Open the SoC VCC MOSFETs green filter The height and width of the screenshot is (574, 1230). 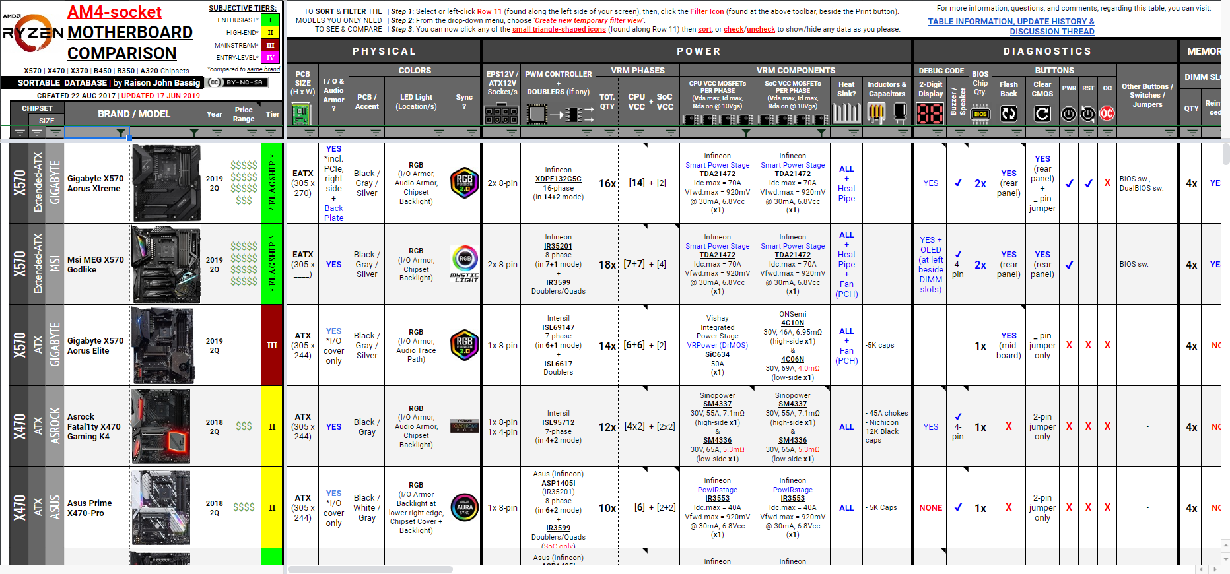[x=821, y=133]
